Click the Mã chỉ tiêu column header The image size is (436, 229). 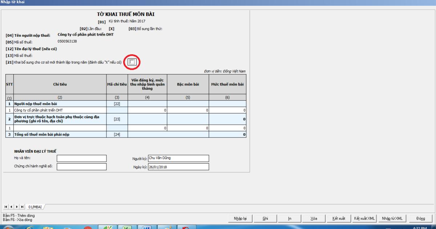click(117, 84)
